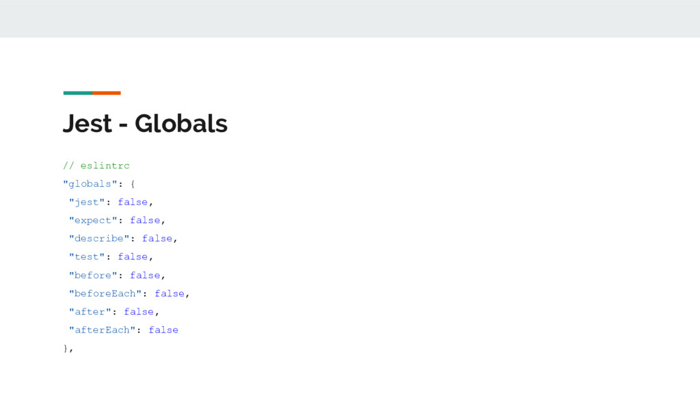700x394 pixels.
Task: Click the "after" key in the code
Action: point(90,312)
